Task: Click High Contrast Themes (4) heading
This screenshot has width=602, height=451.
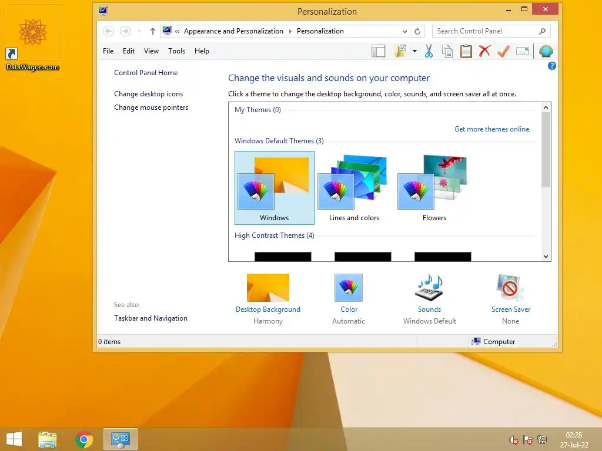Action: (275, 235)
